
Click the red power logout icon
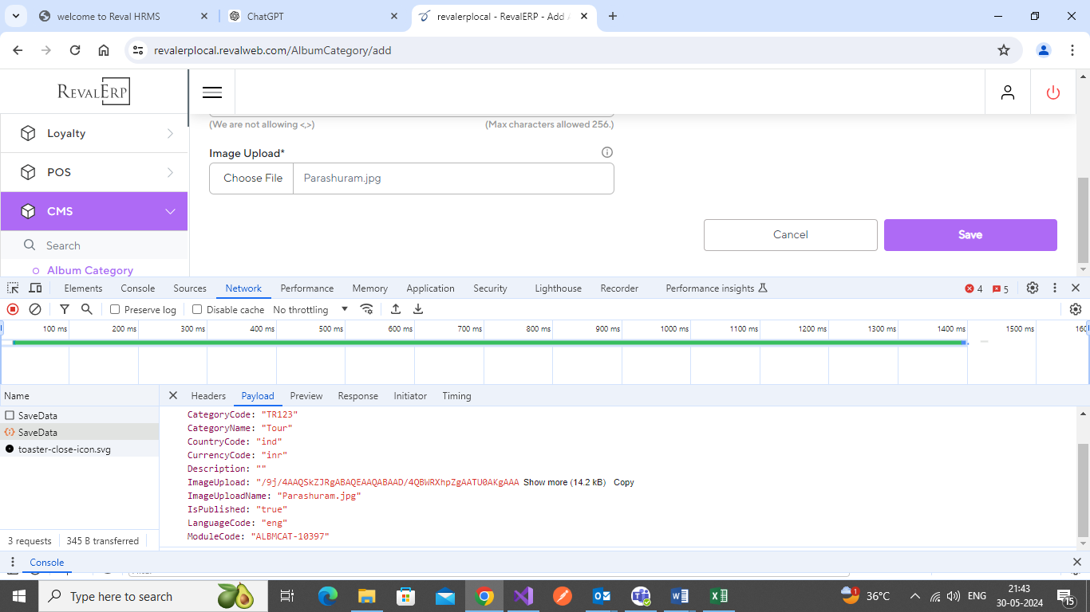point(1052,92)
